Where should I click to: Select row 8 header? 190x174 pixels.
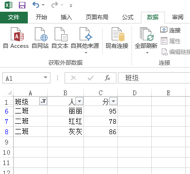(x=7, y=132)
